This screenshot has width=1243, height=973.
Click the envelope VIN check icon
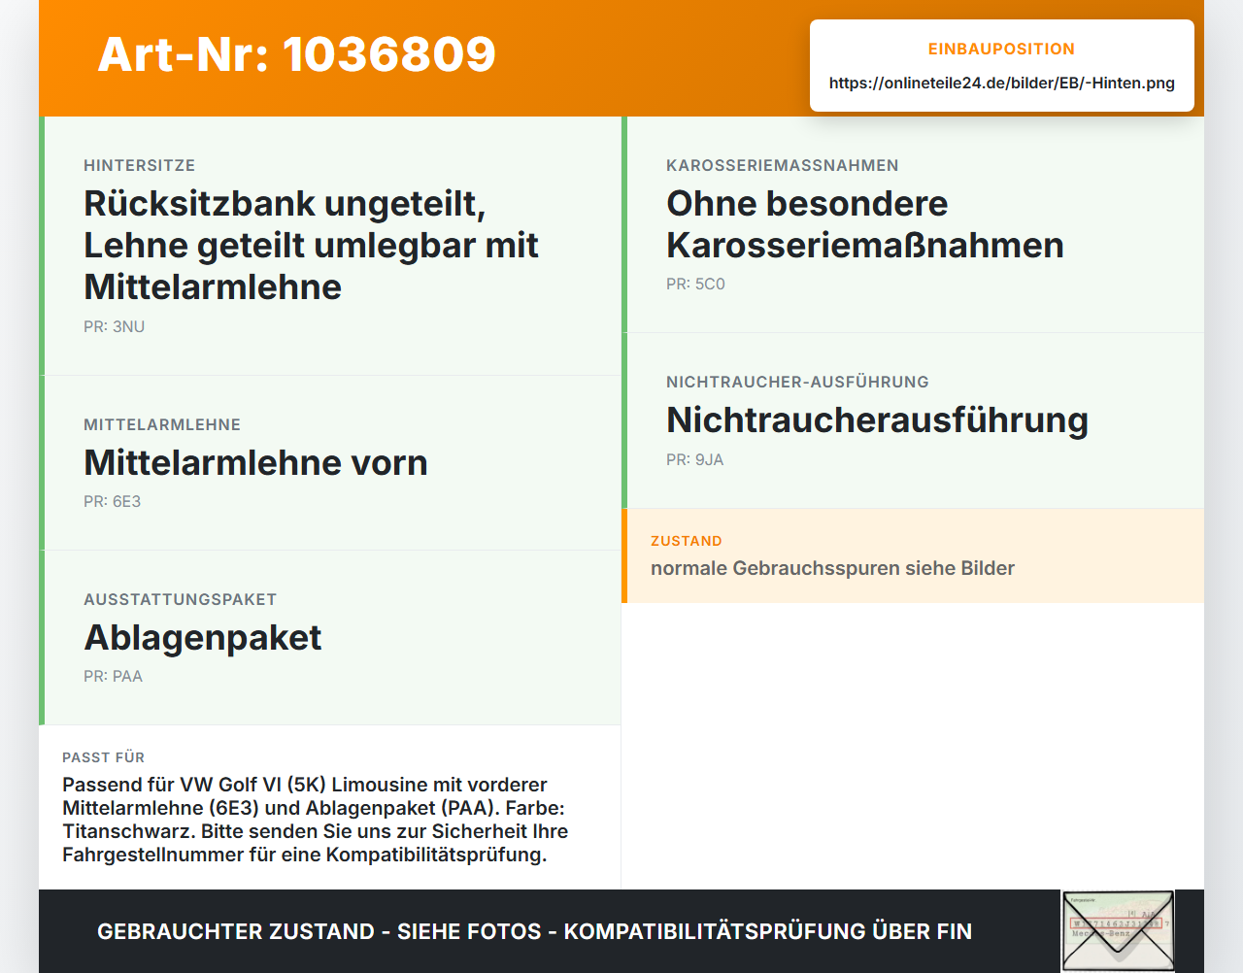click(x=1118, y=931)
